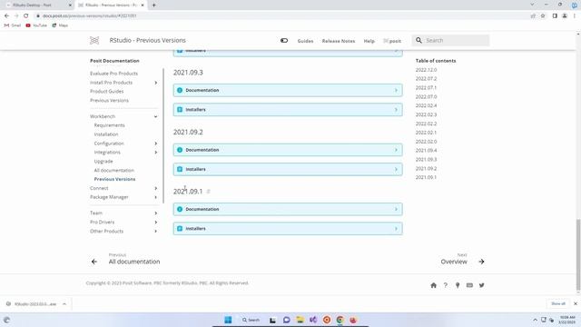Expand the Pro Drivers section arrow
581x327 pixels.
(x=155, y=222)
